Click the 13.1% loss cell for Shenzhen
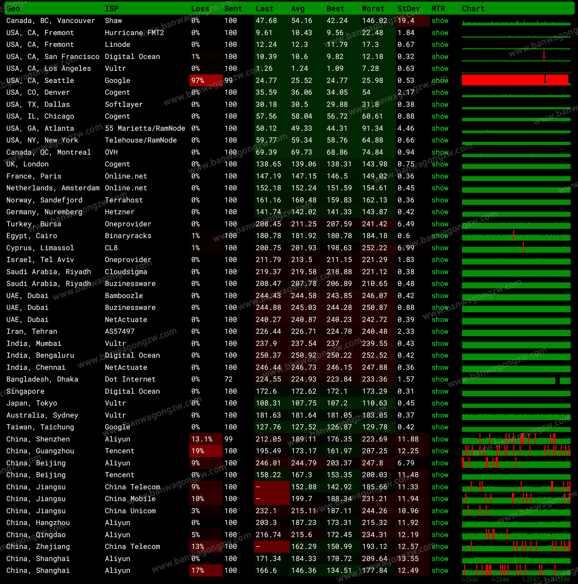The width and height of the screenshot is (578, 584). (x=206, y=439)
